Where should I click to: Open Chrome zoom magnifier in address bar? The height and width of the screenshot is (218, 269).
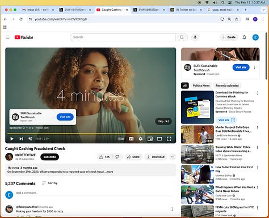coord(229,19)
